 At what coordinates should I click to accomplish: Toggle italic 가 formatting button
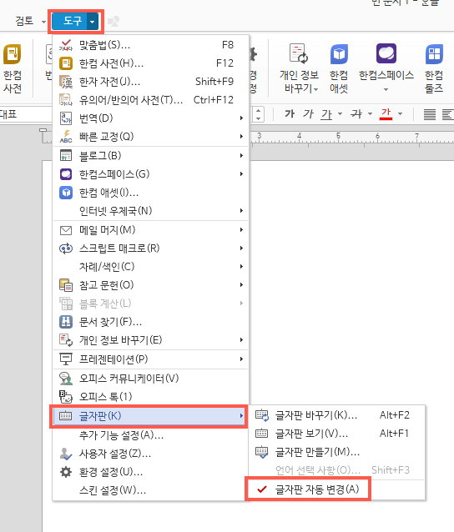pos(308,113)
